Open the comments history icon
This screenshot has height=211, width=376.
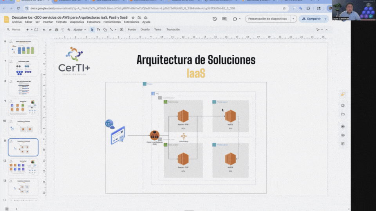[225, 19]
